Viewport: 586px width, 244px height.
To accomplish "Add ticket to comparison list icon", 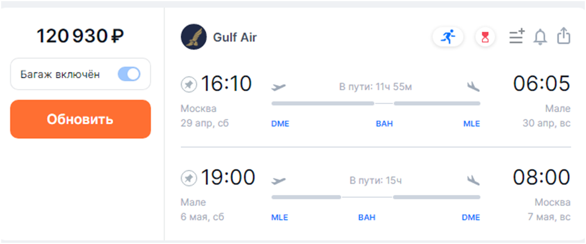I will 516,37.
